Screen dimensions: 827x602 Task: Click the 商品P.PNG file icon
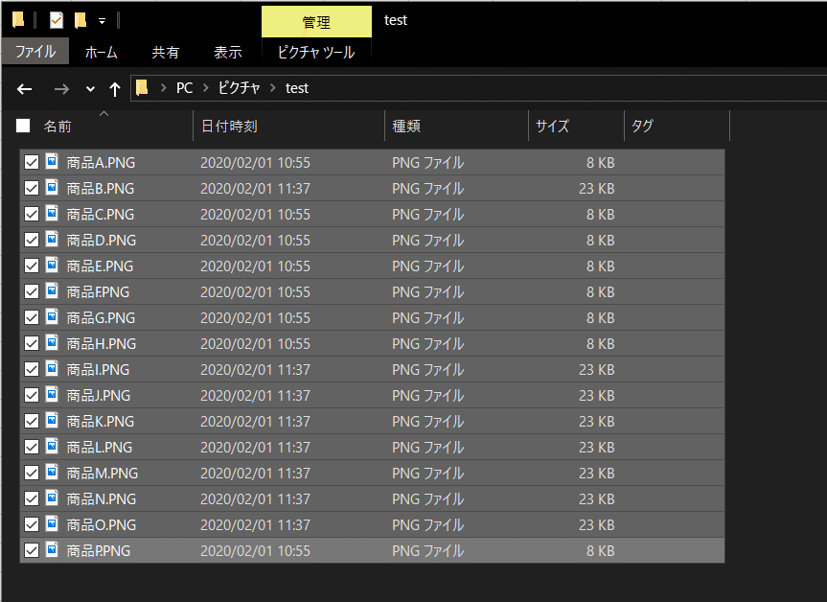(52, 548)
